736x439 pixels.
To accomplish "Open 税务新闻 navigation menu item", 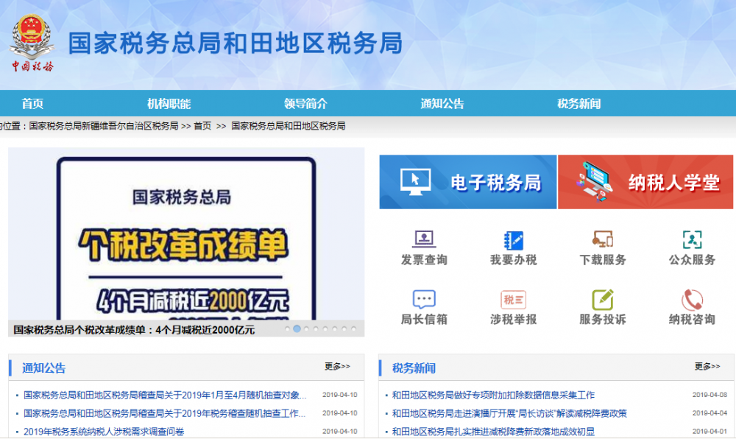I will click(x=578, y=104).
